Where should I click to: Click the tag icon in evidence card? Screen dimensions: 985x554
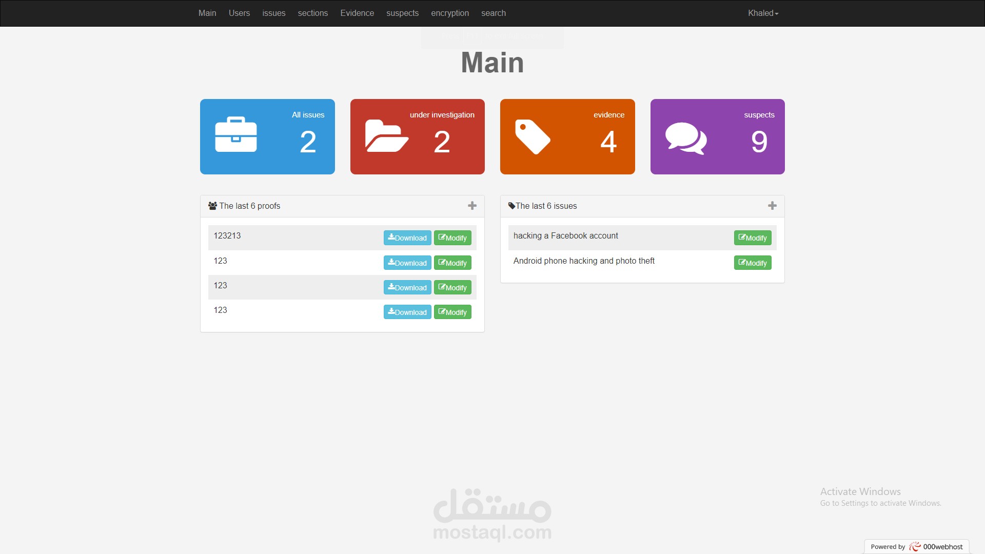point(533,136)
